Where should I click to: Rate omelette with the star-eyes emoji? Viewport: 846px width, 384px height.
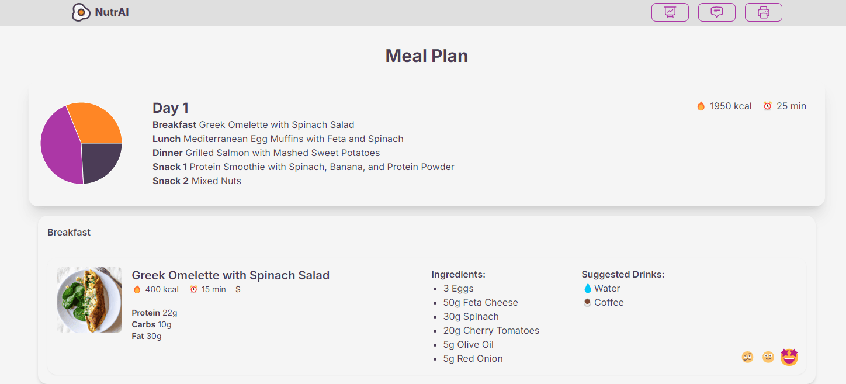point(789,357)
